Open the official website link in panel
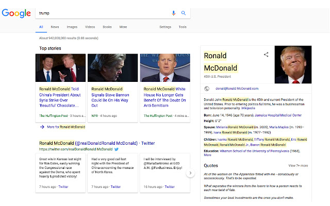Image resolution: width=330 pixels, height=206 pixels. 237,89
